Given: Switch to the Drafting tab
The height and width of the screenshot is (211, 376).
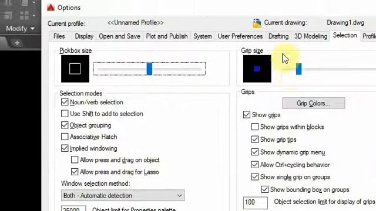Looking at the screenshot, I should pyautogui.click(x=278, y=36).
